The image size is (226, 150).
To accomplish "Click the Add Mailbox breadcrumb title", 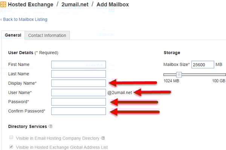I will 113,5.
